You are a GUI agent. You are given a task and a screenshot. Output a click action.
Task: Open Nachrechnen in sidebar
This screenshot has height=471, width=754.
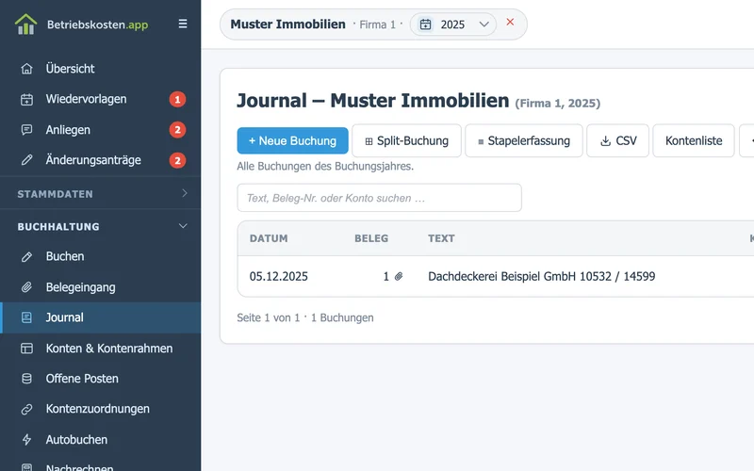tap(101, 464)
